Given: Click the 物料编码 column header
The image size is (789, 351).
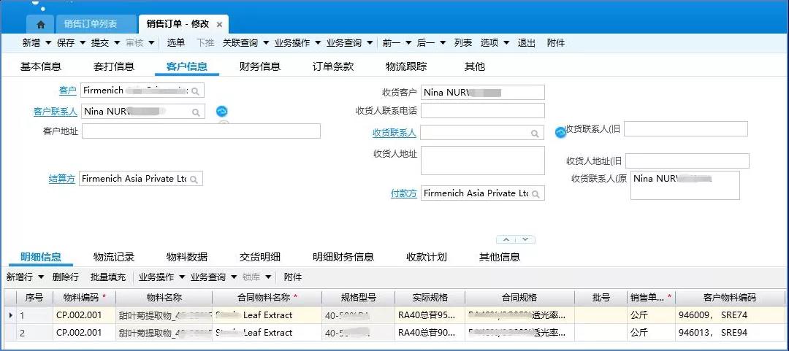Looking at the screenshot, I should click(84, 297).
